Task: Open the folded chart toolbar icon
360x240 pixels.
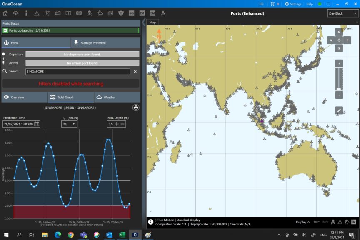Action: [x=58, y=13]
